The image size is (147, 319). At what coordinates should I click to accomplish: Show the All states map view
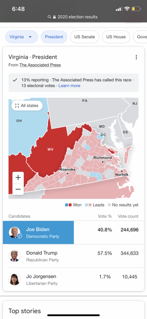(x=27, y=106)
